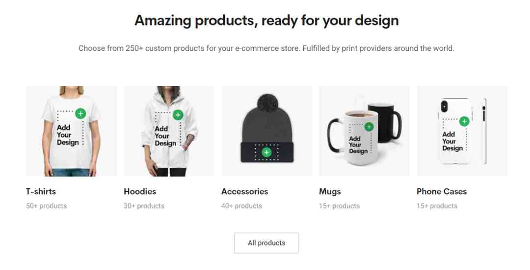Click the All products button
530x270 pixels.
point(266,243)
